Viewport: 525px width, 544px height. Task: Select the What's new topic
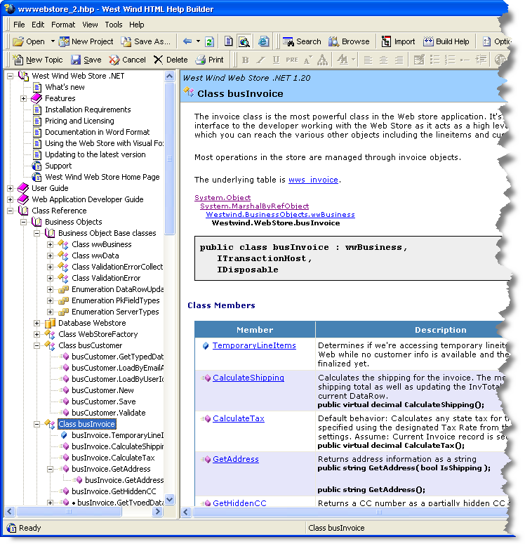coord(65,87)
